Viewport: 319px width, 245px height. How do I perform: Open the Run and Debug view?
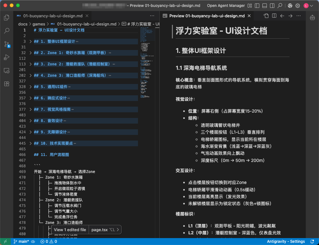tap(7, 57)
